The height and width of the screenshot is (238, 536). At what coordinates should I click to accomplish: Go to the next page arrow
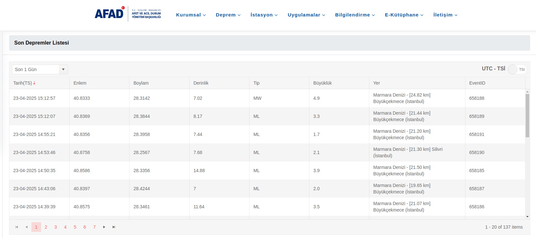tap(104, 227)
